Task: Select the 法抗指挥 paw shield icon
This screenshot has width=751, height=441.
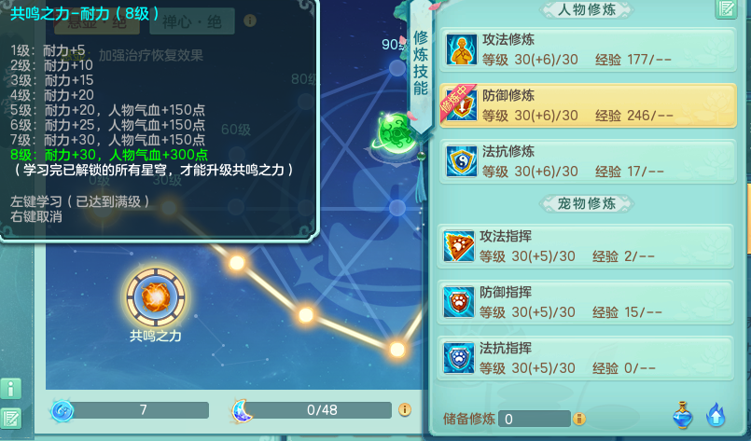Action: [459, 358]
